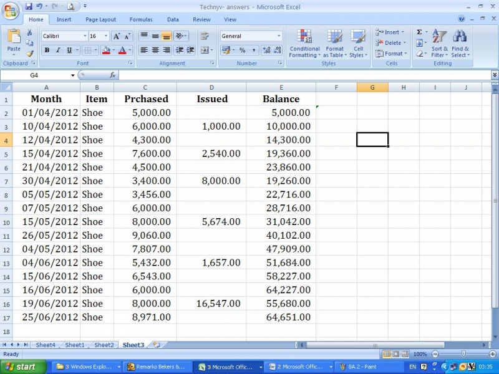This screenshot has height=374, width=499.
Task: Open the General number format dropdown
Action: (x=279, y=36)
